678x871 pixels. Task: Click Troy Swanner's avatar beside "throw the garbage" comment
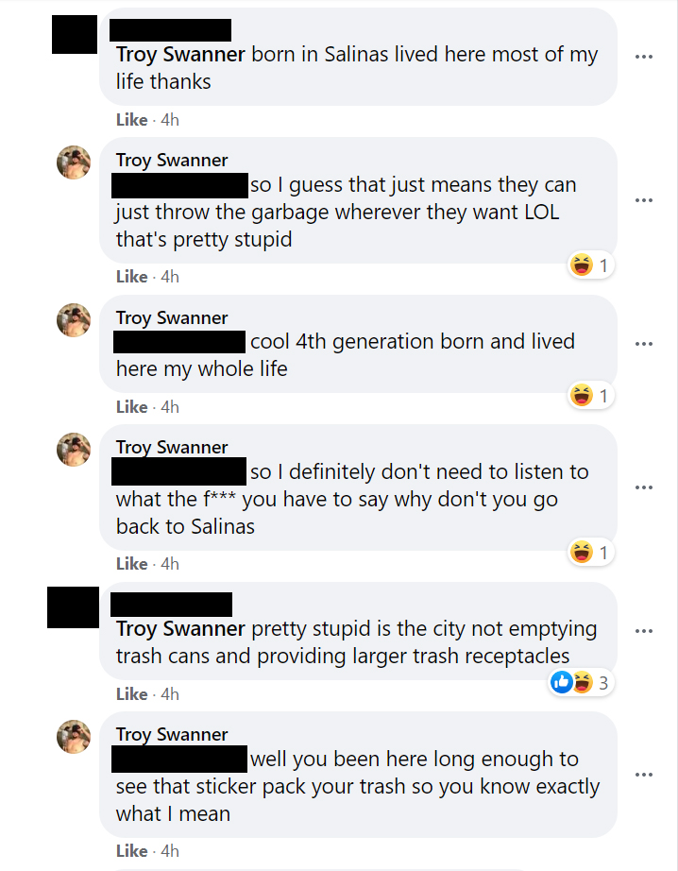coord(75,162)
